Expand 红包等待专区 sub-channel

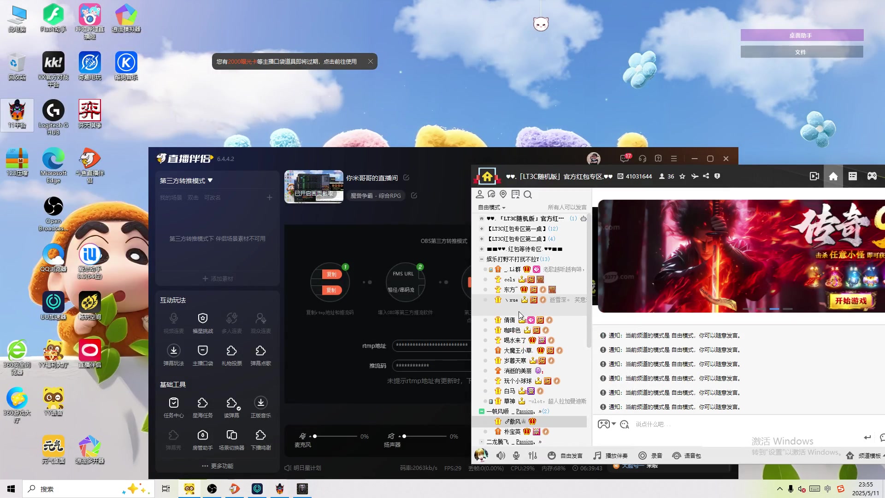pos(482,249)
